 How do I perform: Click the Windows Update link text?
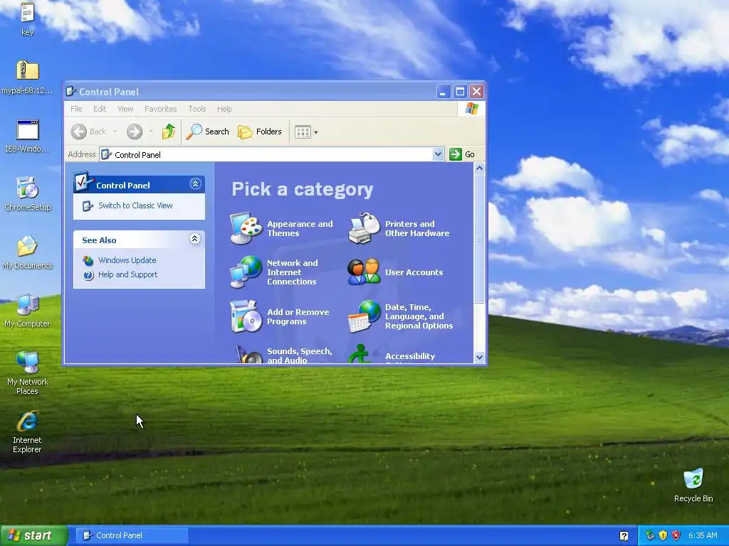(x=127, y=260)
